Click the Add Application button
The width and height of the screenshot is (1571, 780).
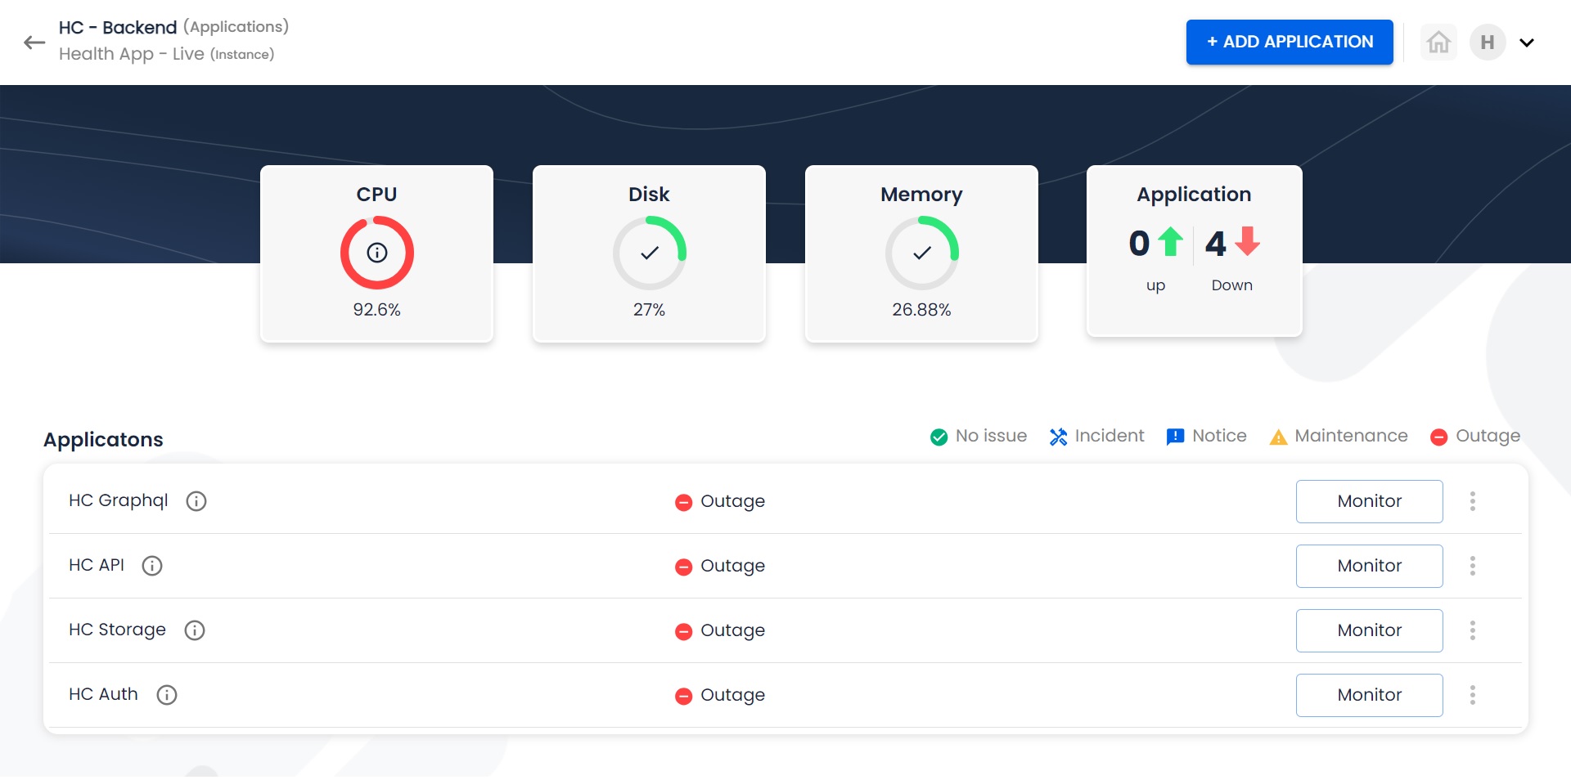click(1289, 42)
